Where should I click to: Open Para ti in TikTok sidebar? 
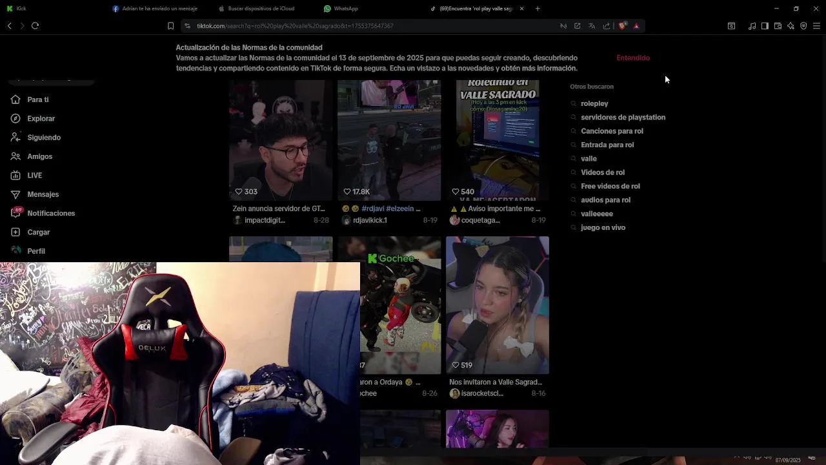[x=37, y=99]
